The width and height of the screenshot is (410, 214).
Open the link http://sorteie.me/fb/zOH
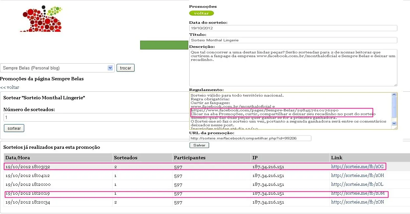[357, 176]
